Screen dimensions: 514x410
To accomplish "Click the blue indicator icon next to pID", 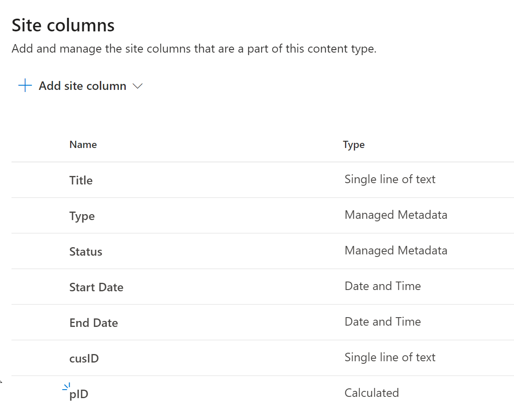I will pos(65,386).
